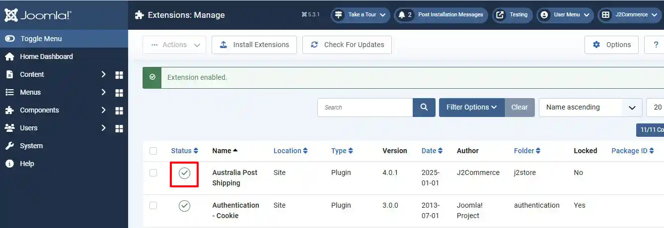Focus the Search input field
The image size is (664, 228).
(x=365, y=107)
